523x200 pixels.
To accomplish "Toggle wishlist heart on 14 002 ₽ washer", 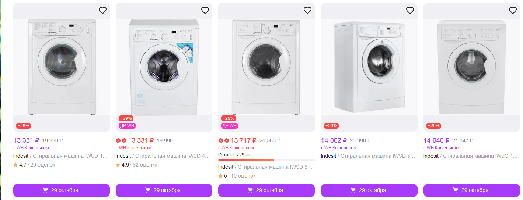I will [x=410, y=11].
